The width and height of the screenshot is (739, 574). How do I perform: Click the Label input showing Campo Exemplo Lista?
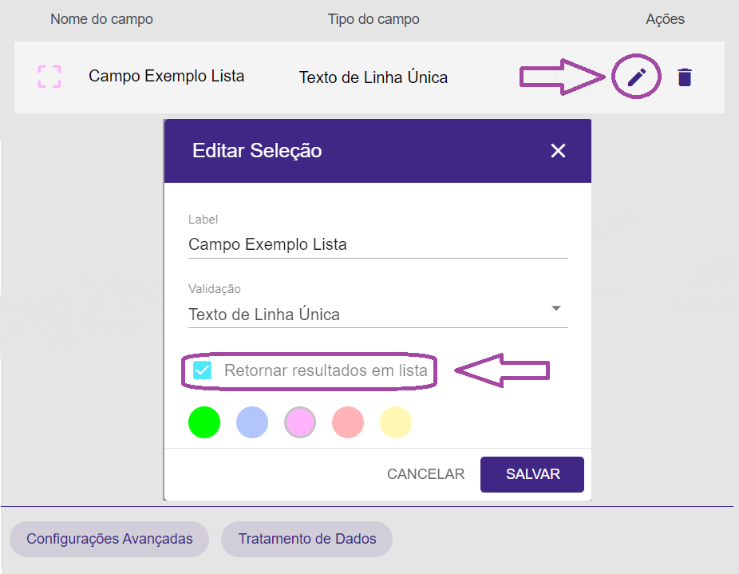click(x=319, y=243)
